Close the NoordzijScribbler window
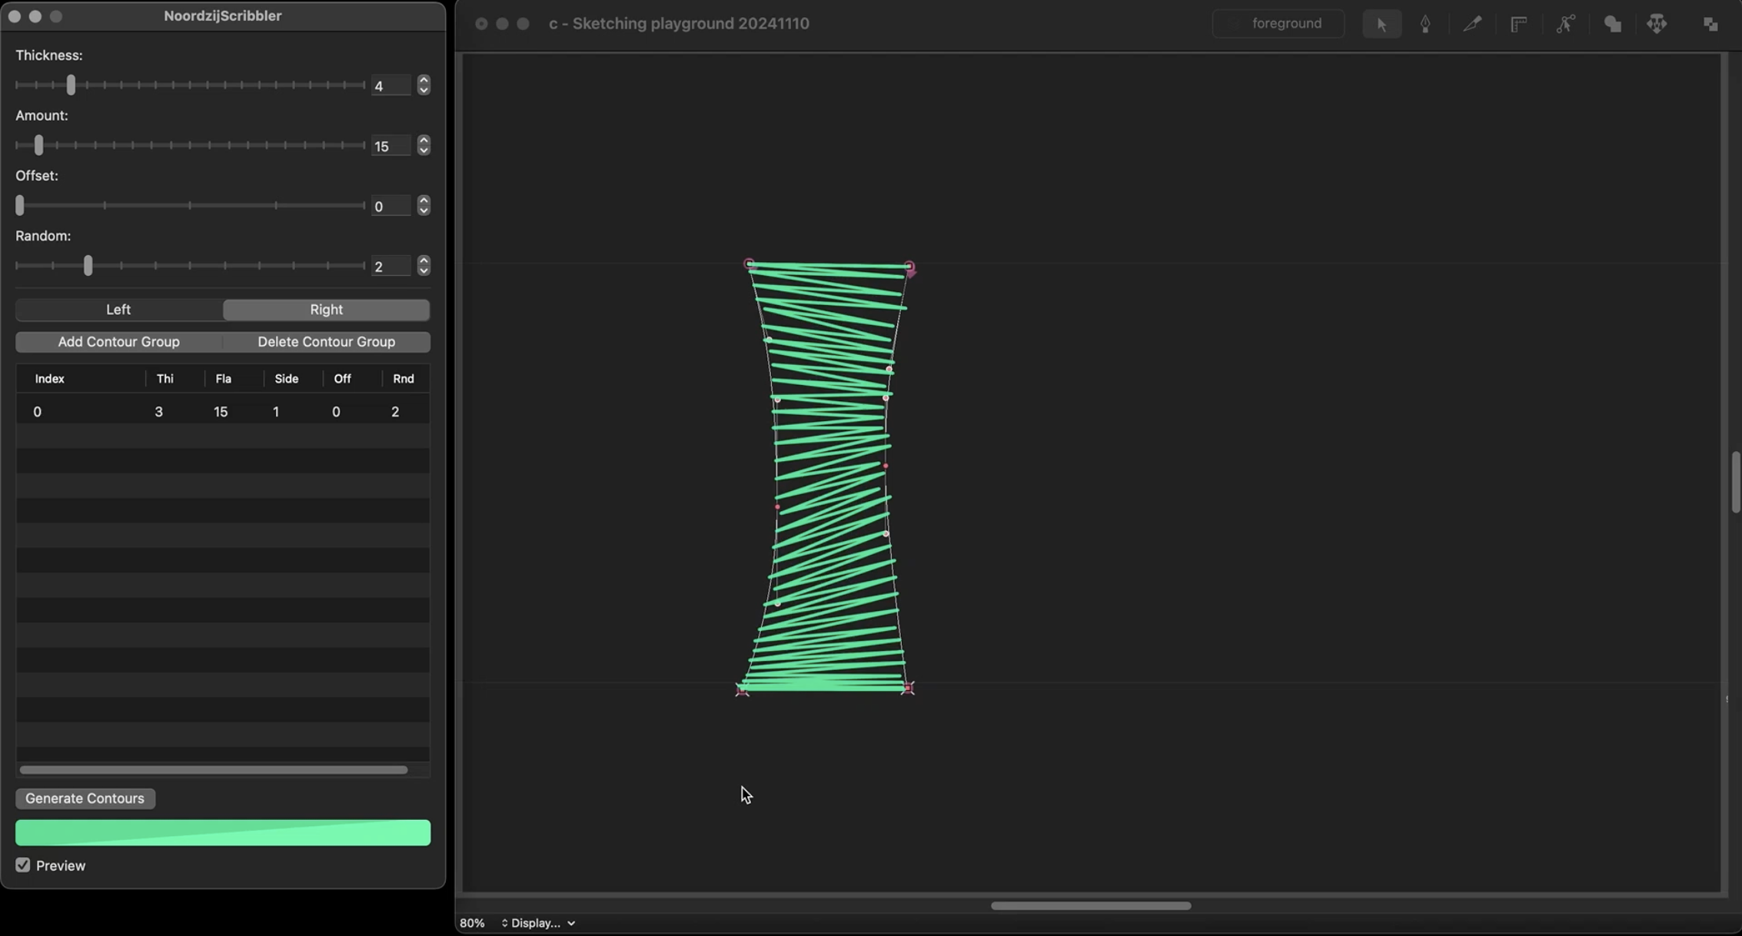1742x936 pixels. click(15, 16)
